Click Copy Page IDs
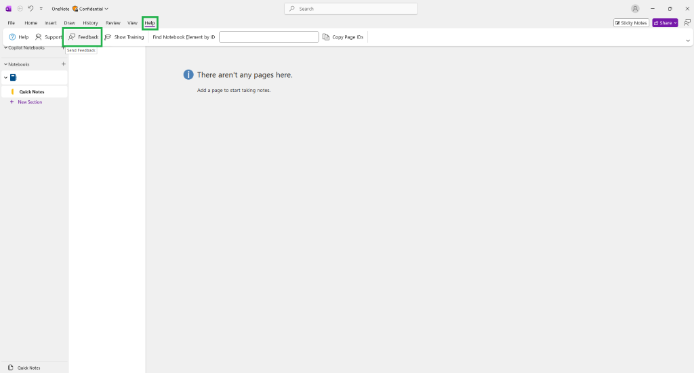This screenshot has height=373, width=694. tap(343, 37)
